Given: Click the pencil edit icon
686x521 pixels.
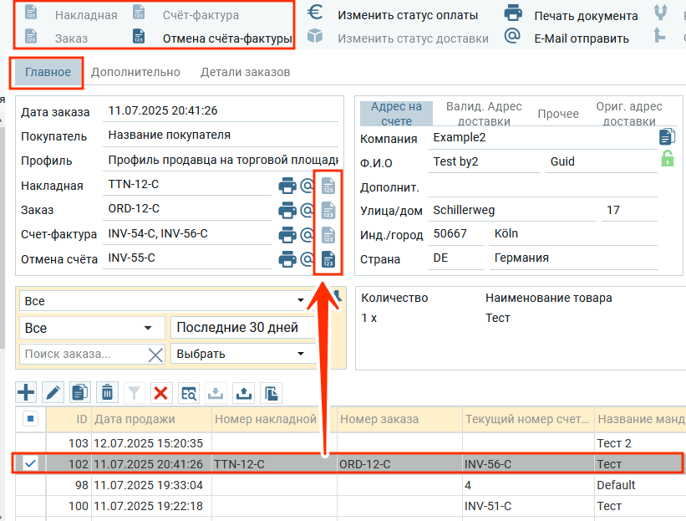Looking at the screenshot, I should click(53, 392).
